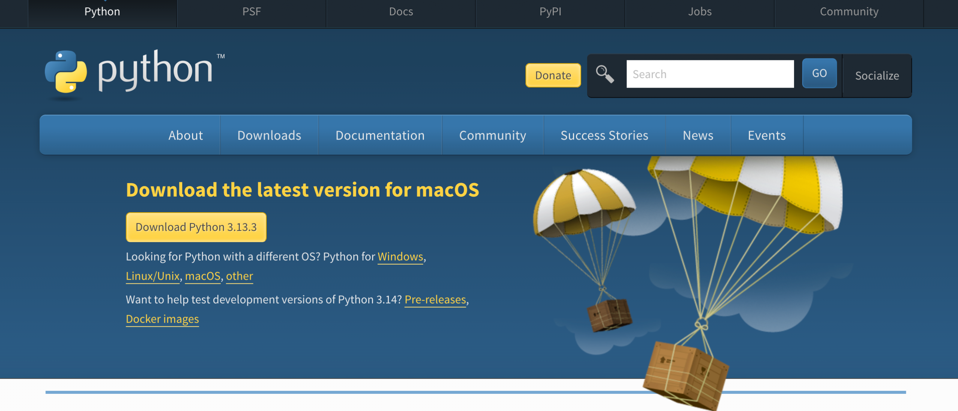The image size is (958, 411).
Task: View Python 3.14 Pre-releases
Action: pos(435,300)
